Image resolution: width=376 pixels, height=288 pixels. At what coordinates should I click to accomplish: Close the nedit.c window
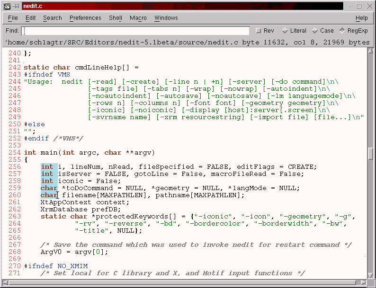[x=369, y=6]
